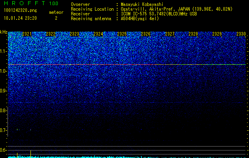Image resolution: width=249 pixels, height=158 pixels.
Task: Select the file name 1001242320.png
Action: coord(21,10)
